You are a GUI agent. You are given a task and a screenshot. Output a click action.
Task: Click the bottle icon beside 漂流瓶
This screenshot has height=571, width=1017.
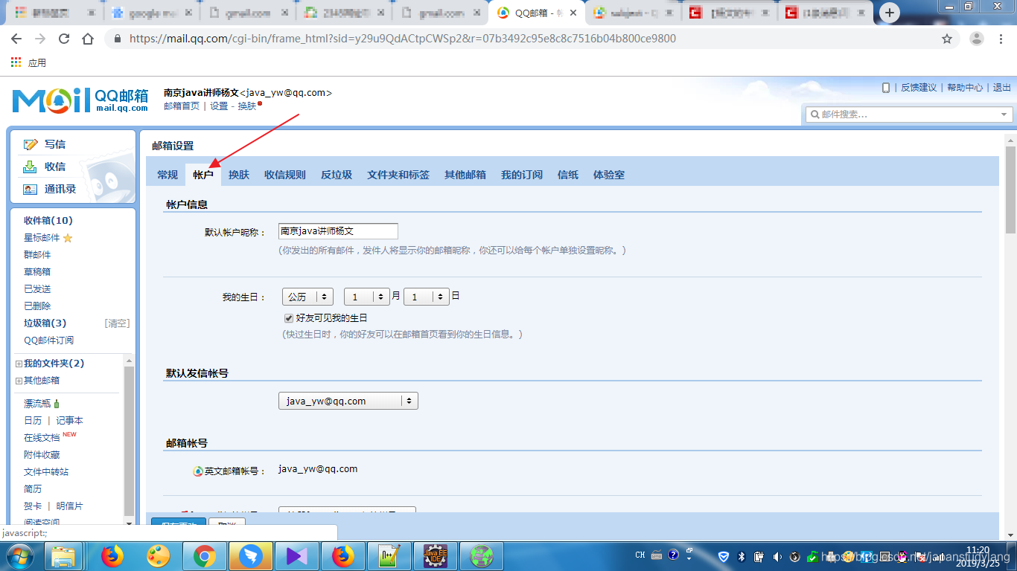57,404
